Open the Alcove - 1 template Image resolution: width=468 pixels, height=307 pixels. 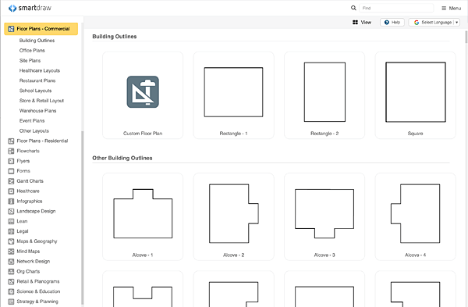(143, 216)
